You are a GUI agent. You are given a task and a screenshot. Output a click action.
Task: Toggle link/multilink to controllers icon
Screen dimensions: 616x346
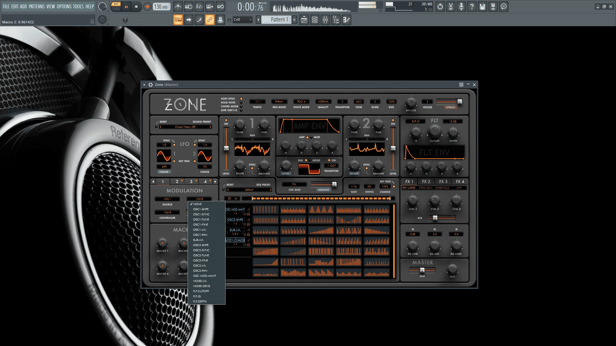210,20
